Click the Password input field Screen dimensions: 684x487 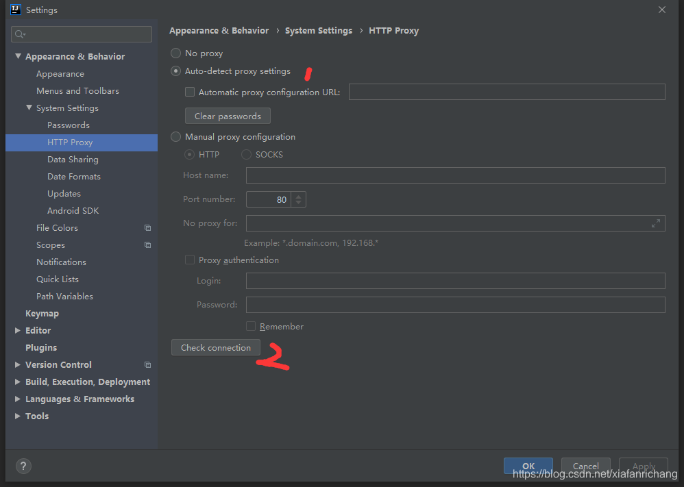pyautogui.click(x=455, y=305)
